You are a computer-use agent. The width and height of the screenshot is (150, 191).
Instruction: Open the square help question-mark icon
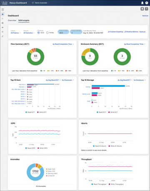147,9
